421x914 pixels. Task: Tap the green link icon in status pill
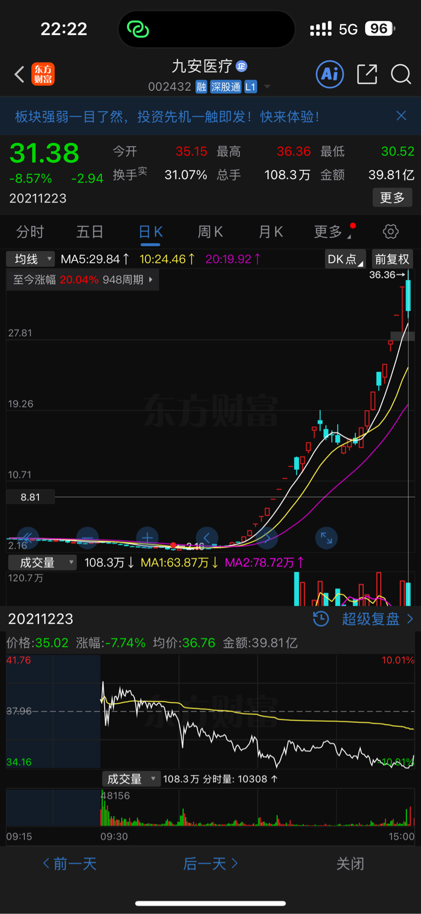[138, 29]
